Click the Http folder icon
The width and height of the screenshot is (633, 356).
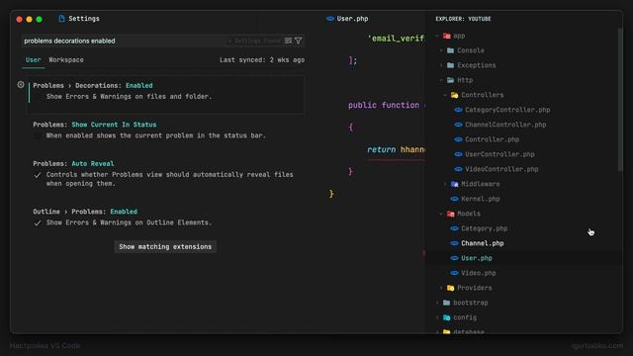pos(451,80)
